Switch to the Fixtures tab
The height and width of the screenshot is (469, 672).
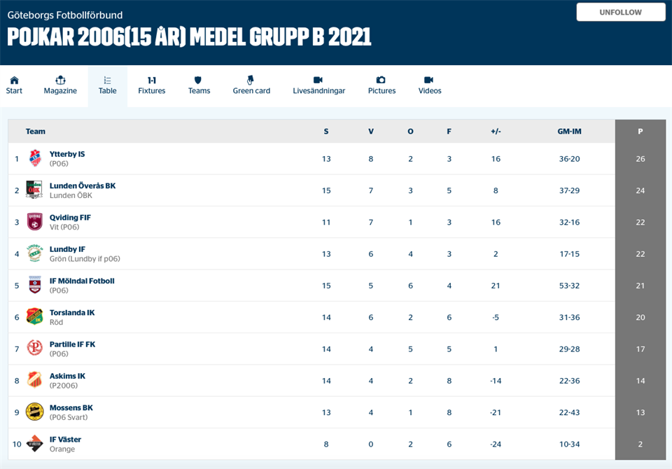click(x=151, y=85)
